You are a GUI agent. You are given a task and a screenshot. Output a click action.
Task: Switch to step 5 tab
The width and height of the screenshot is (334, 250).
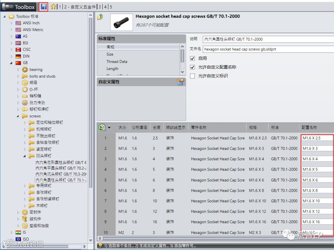(x=111, y=7)
